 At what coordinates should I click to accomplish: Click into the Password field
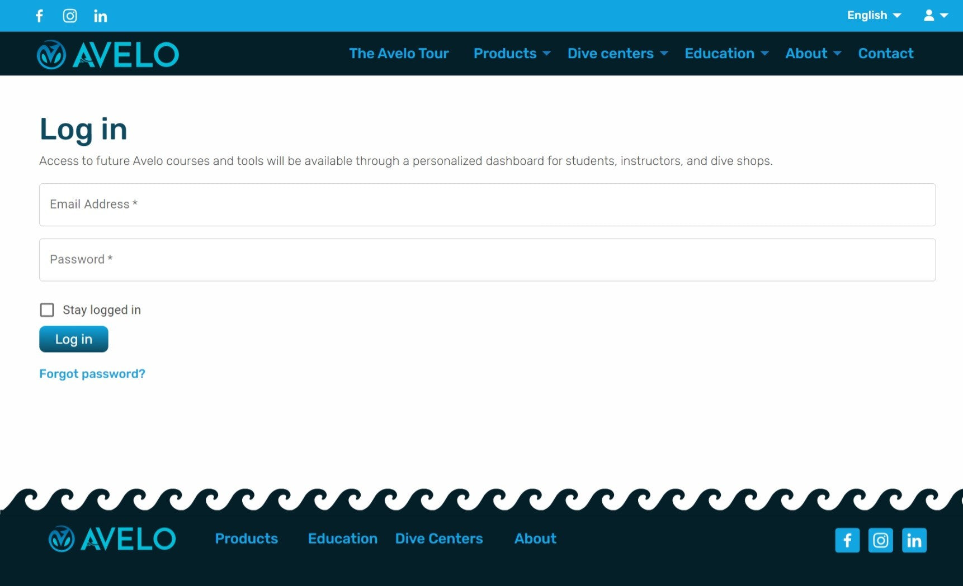[x=487, y=260]
